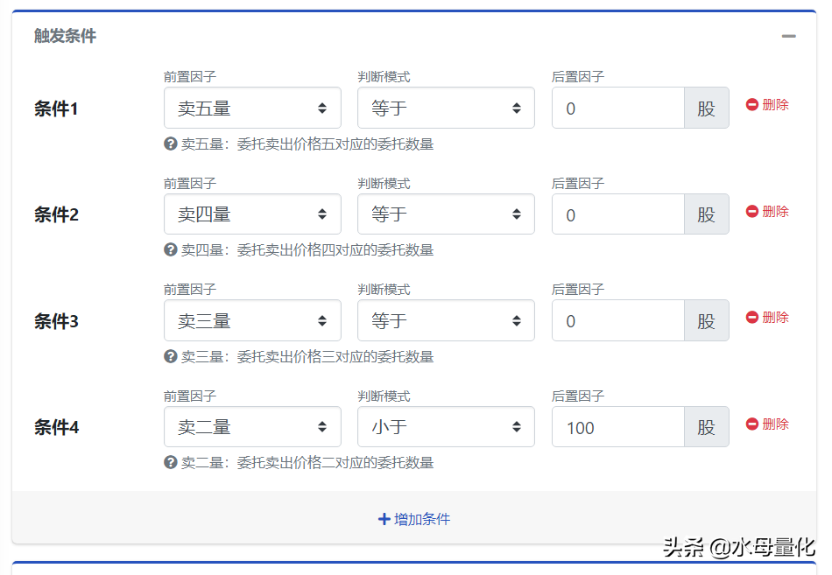Click the 股 unit addon in 条件3
The width and height of the screenshot is (832, 575).
(x=706, y=321)
